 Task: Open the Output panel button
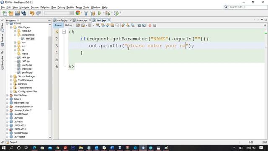tap(11, 142)
